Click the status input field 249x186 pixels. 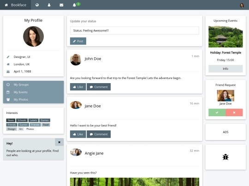135,30
